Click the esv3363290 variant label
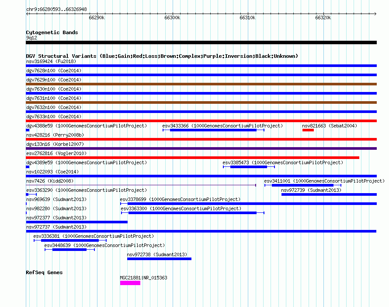This screenshot has width=389, height=307. [87, 190]
